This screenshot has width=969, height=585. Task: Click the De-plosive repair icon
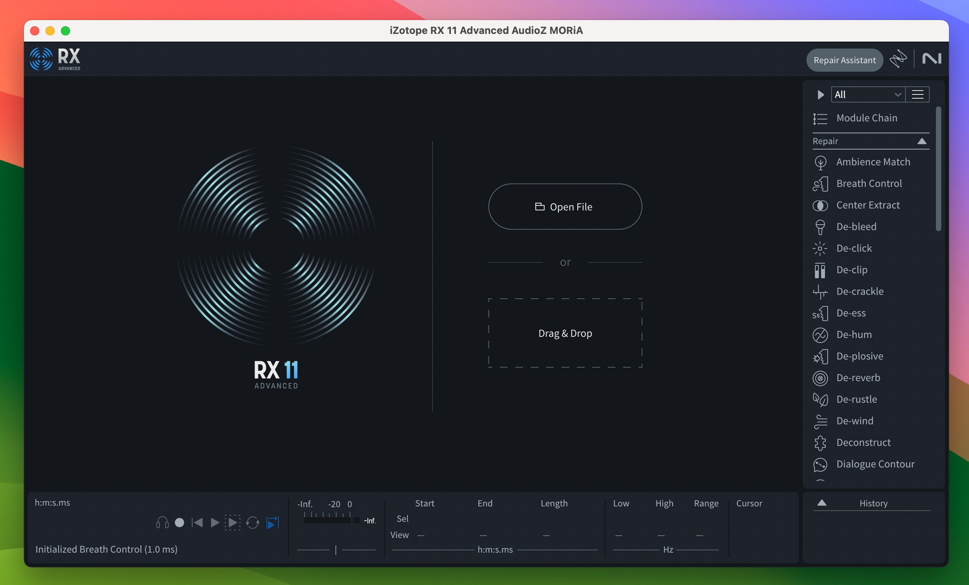click(x=820, y=356)
